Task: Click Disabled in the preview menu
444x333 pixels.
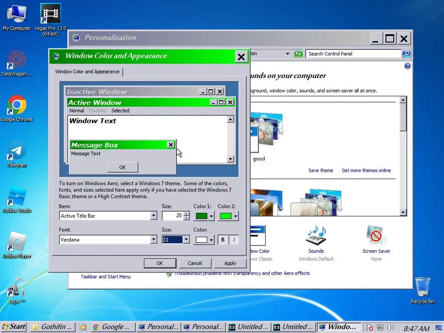Action: (98, 111)
